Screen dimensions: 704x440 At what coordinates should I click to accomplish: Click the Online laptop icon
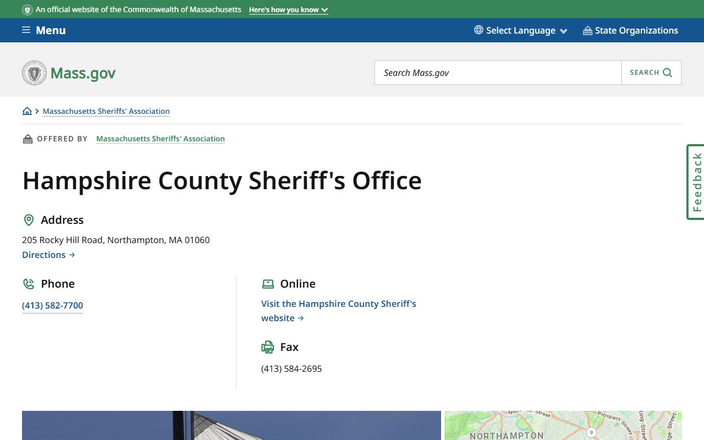(x=268, y=284)
